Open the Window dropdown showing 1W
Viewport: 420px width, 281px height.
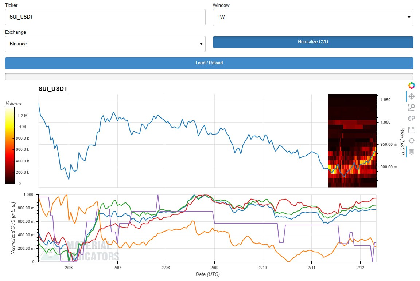313,17
